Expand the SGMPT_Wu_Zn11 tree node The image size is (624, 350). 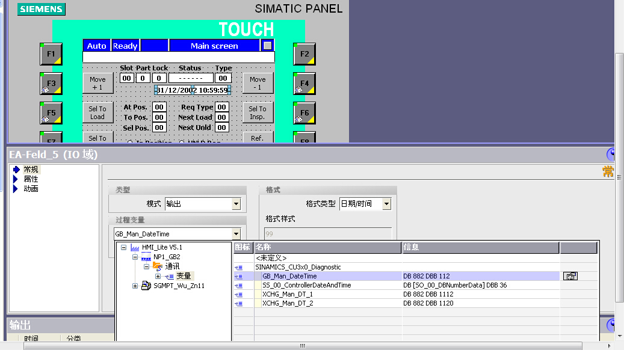[135, 286]
